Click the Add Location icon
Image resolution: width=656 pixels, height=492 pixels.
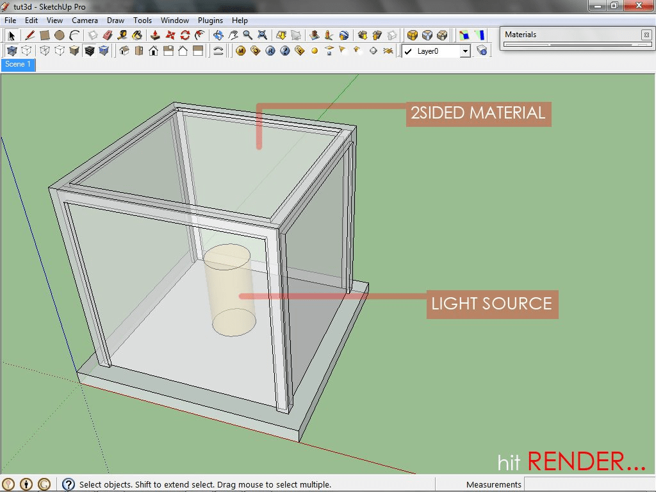(281, 36)
